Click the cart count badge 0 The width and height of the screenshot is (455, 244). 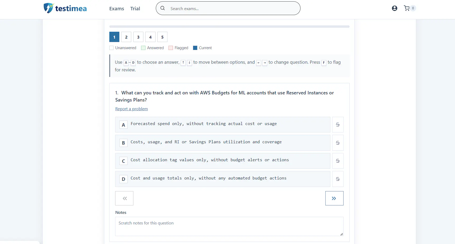pos(413,8)
